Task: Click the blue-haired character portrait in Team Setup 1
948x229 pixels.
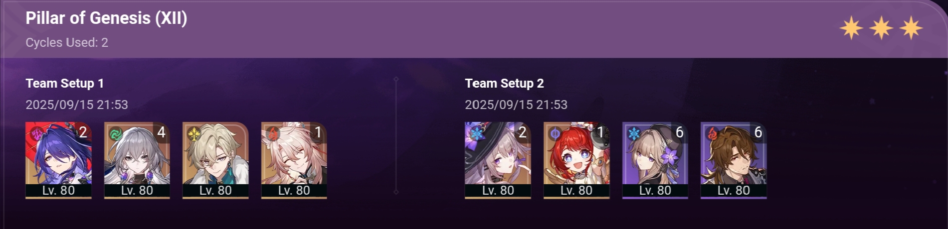Action: click(x=58, y=160)
